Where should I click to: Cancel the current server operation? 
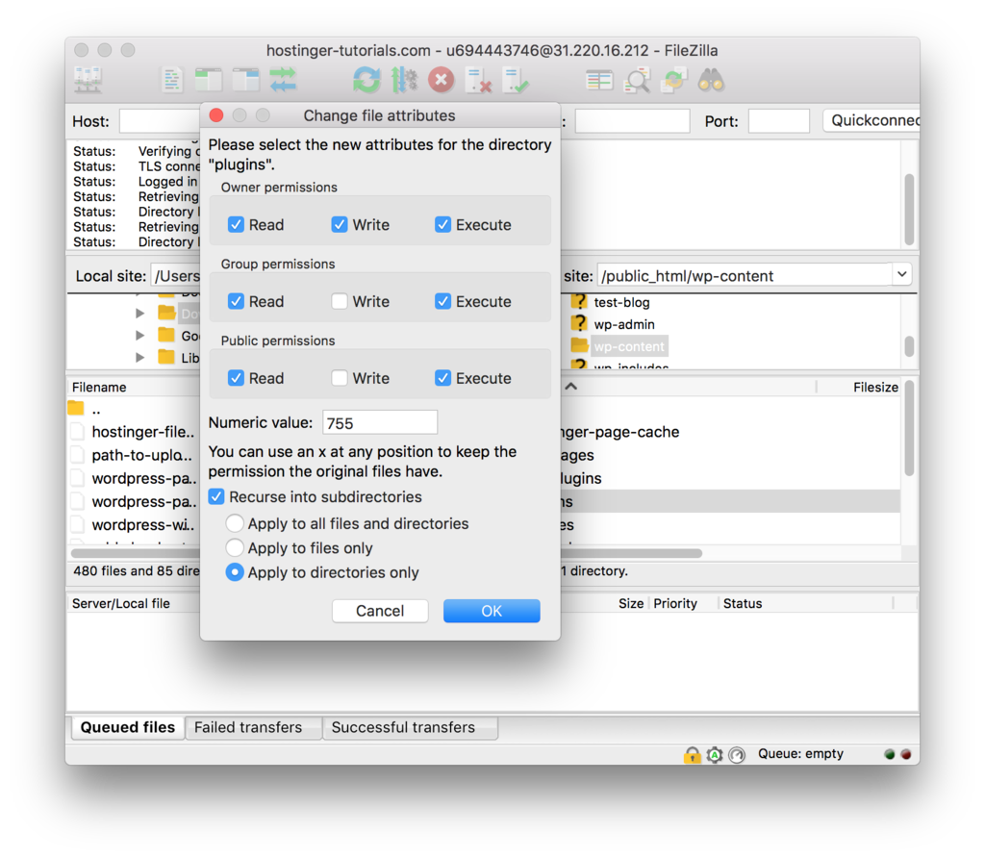[x=441, y=81]
